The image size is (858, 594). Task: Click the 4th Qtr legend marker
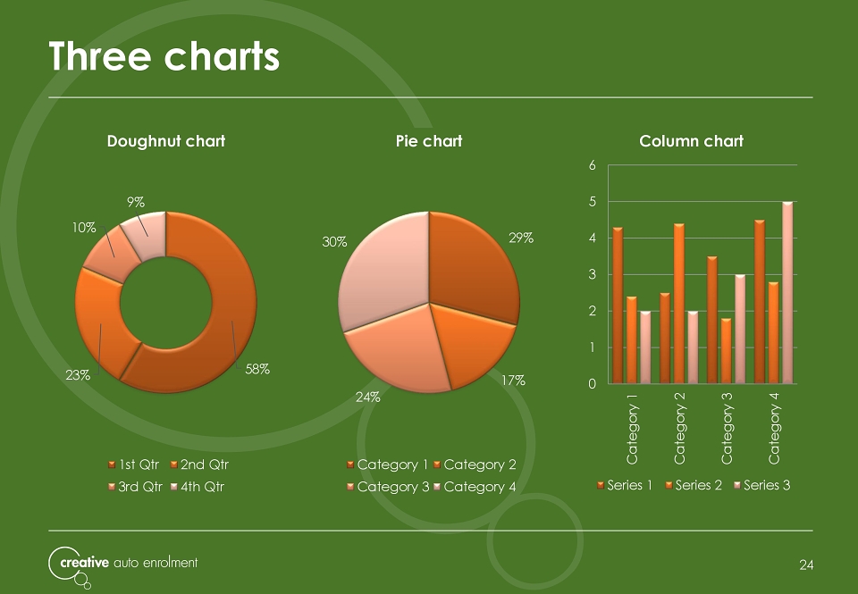[x=174, y=487]
